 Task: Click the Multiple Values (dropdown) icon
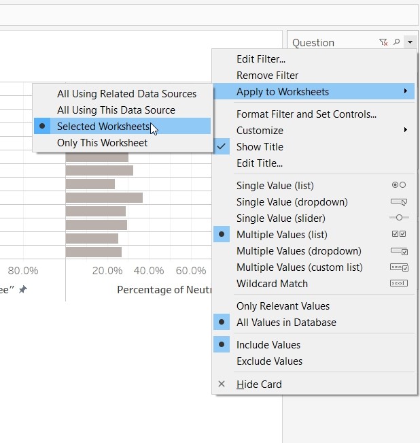pyautogui.click(x=398, y=251)
